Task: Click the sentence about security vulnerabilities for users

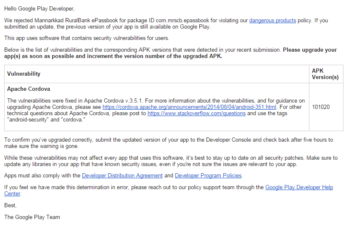Action: [x=87, y=38]
